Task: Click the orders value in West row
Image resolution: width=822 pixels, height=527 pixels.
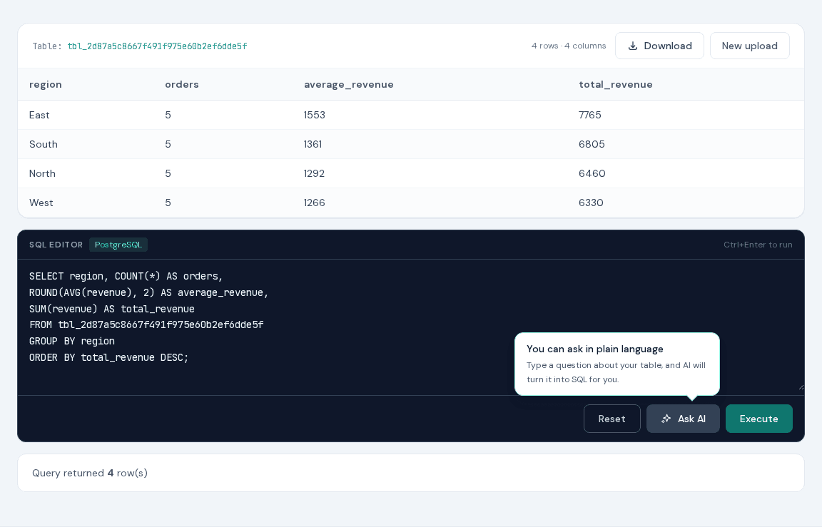Action: point(168,203)
